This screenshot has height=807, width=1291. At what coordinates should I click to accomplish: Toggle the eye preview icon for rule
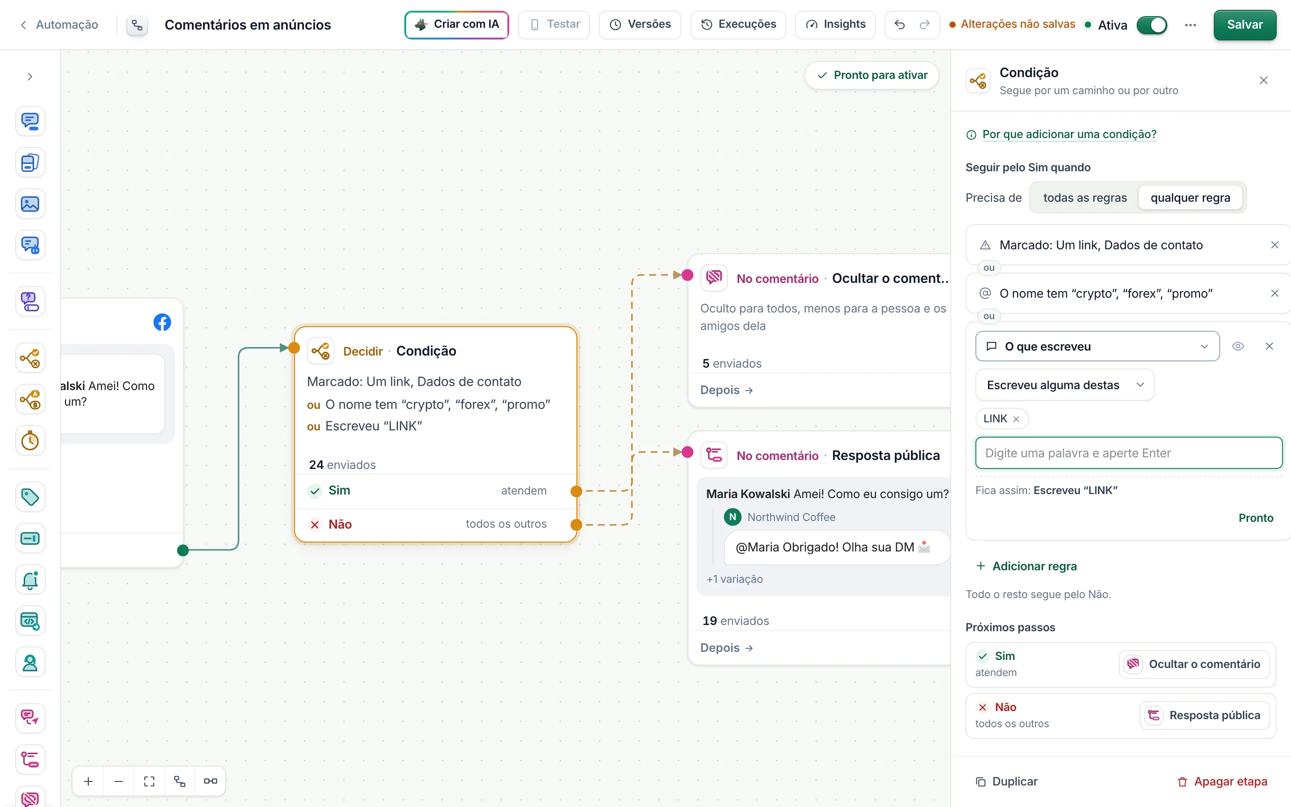tap(1238, 347)
